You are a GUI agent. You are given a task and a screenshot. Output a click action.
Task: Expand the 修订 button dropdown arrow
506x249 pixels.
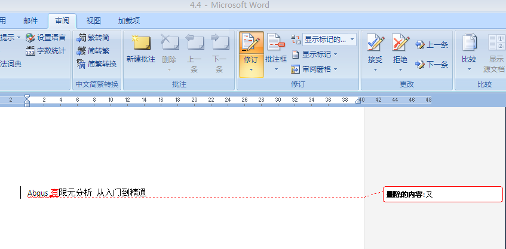(x=252, y=69)
